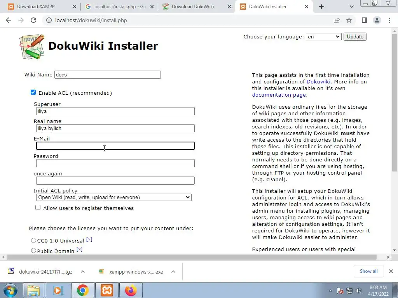Click the Action Center flag tray icon

340,291
